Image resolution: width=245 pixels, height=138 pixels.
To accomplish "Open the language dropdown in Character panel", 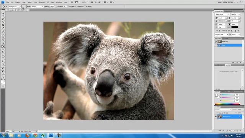I will (222, 34).
